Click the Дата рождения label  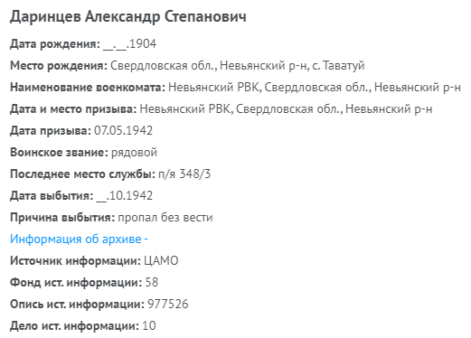pyautogui.click(x=55, y=44)
